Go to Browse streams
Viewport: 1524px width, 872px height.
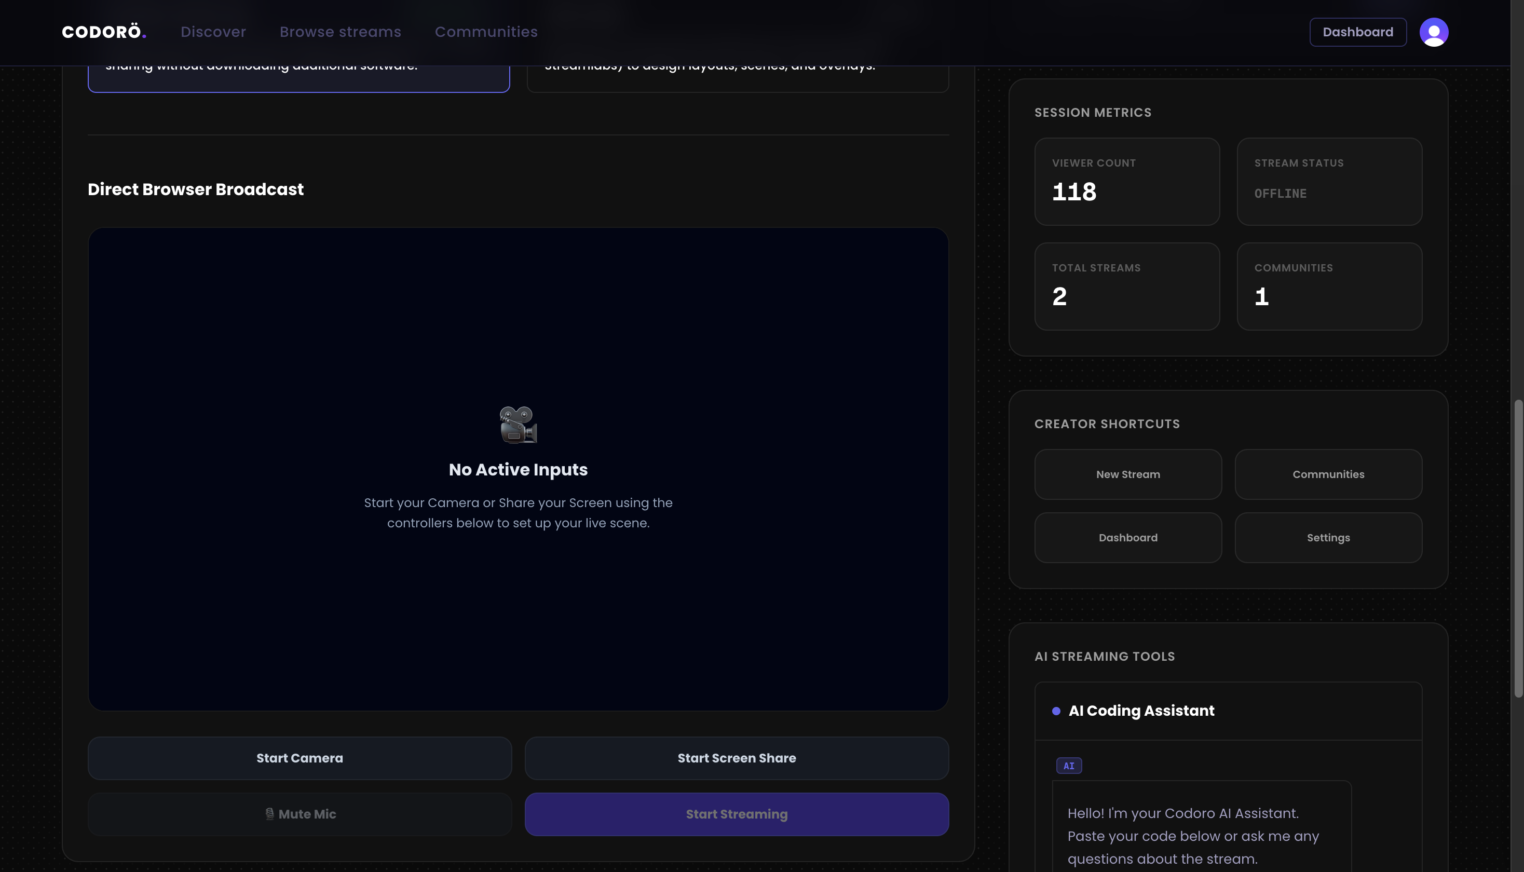[x=340, y=32]
